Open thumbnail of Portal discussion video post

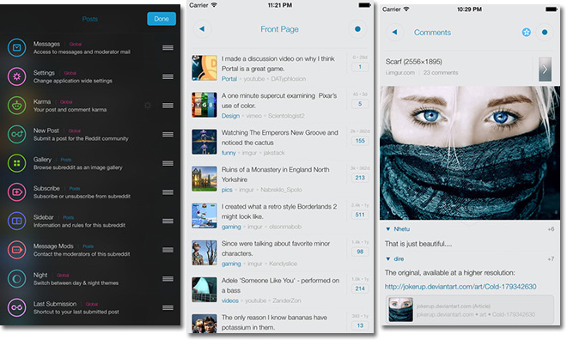204,68
